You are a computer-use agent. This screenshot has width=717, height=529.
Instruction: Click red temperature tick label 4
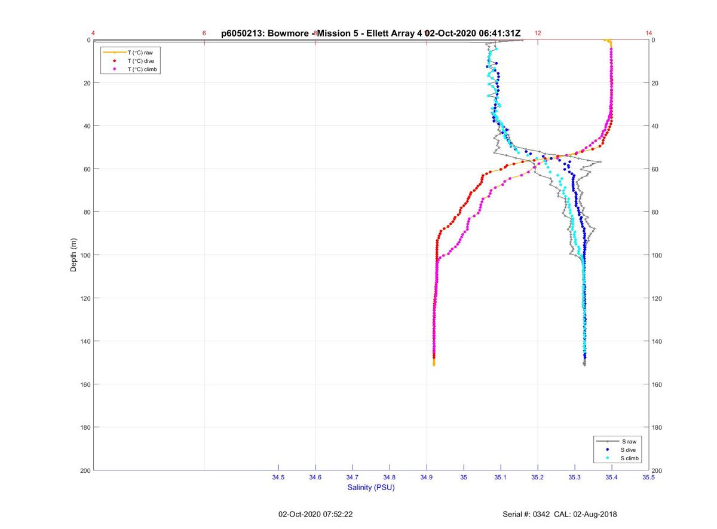tap(93, 33)
